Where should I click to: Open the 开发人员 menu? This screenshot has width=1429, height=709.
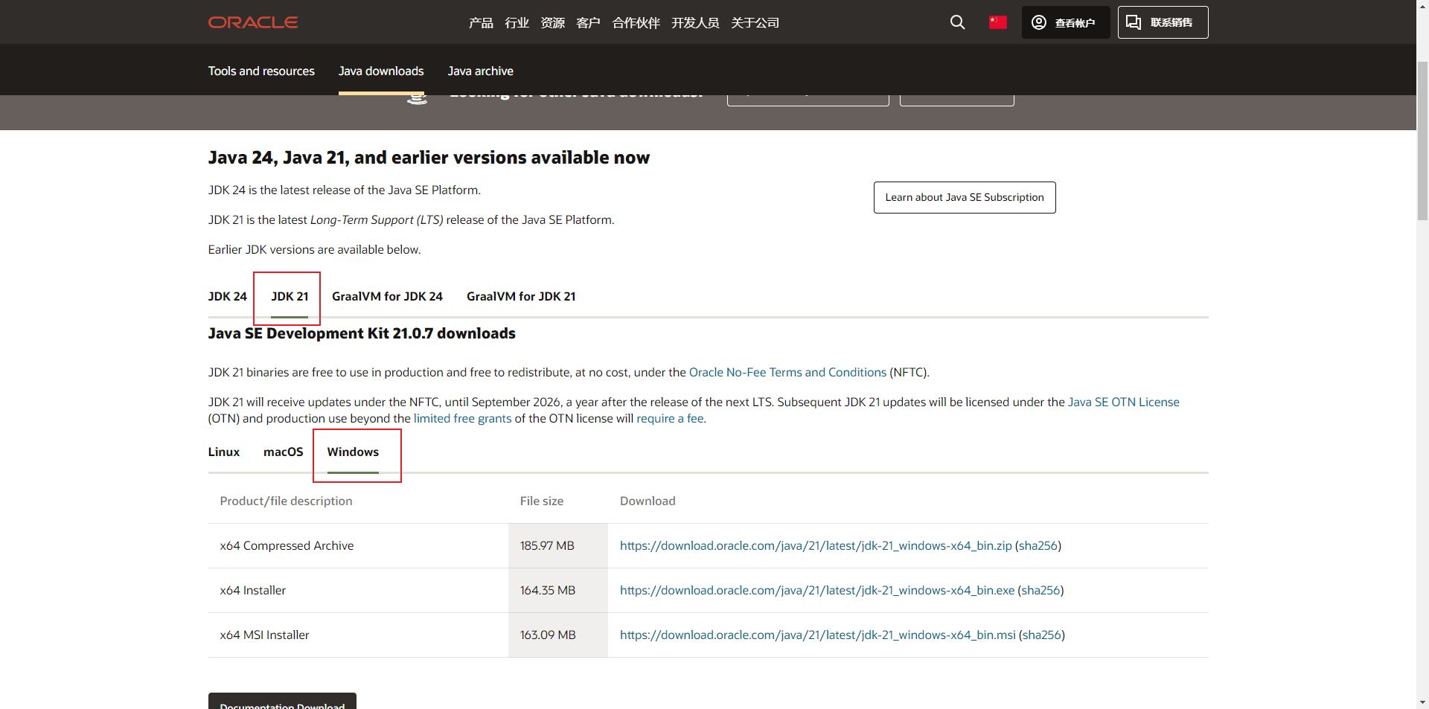pos(695,22)
